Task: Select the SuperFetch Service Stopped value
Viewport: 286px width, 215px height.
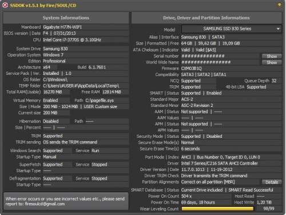Action: (x=99, y=165)
